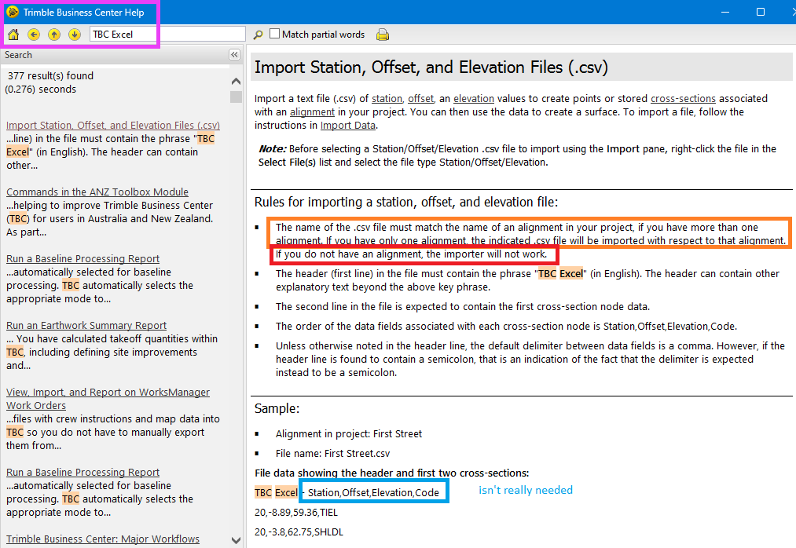Click File name: First Street.csv text

(332, 454)
